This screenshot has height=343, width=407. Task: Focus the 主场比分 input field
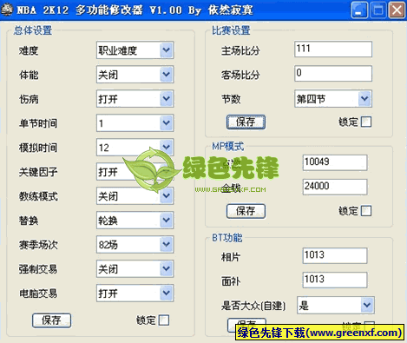[333, 49]
